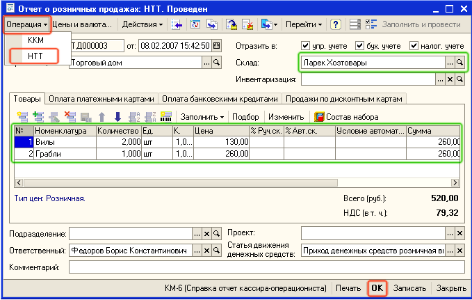This screenshot has height=300, width=472.
Task: Click the barcode search icon
Action: coord(166,117)
